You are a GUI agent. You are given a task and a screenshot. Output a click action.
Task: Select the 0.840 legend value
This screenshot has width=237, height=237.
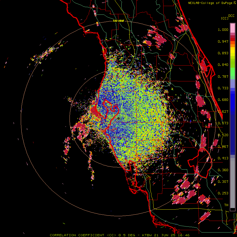(x=223, y=65)
